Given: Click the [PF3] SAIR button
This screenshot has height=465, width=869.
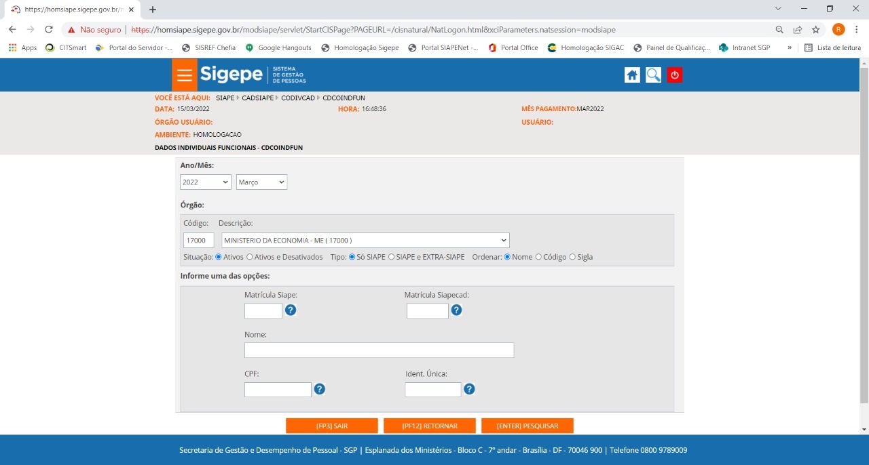Looking at the screenshot, I should pos(331,426).
